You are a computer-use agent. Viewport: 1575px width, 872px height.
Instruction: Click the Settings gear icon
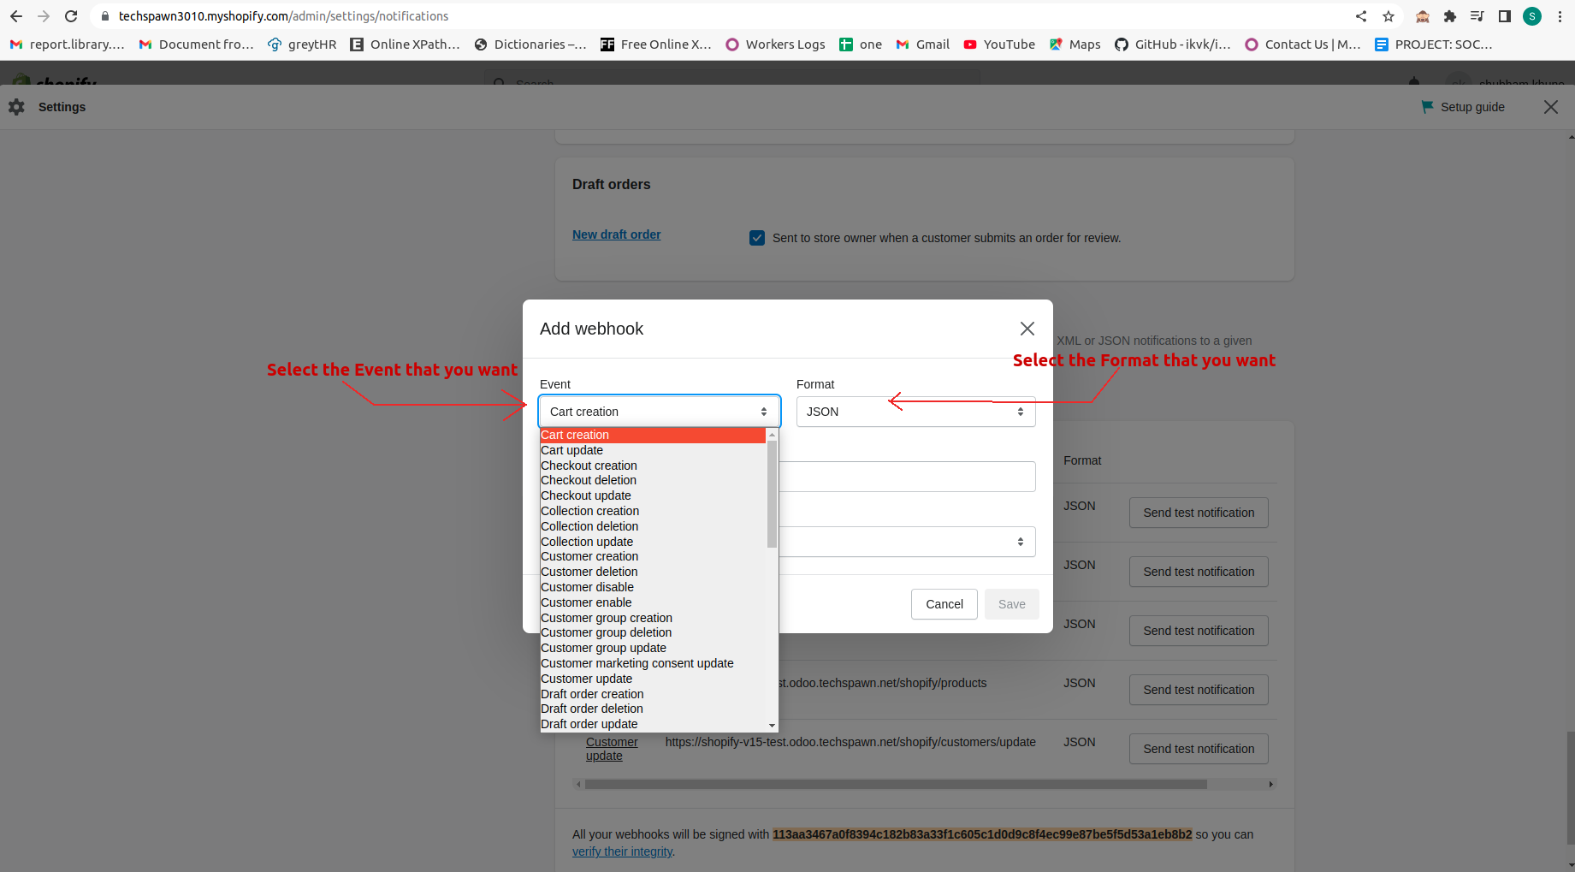[15, 106]
